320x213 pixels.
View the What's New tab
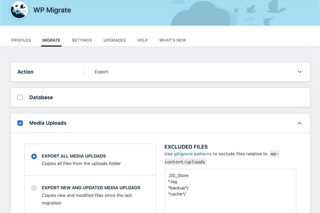click(x=172, y=40)
